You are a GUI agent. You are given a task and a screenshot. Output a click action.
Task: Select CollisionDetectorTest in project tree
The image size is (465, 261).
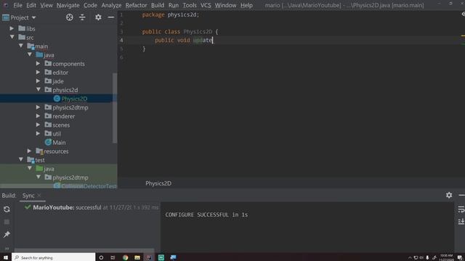point(89,186)
